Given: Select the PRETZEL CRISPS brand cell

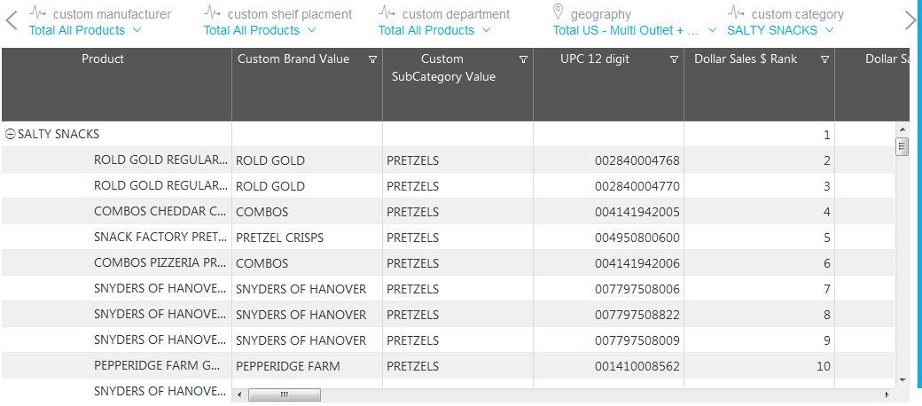Looking at the screenshot, I should click(x=279, y=238).
